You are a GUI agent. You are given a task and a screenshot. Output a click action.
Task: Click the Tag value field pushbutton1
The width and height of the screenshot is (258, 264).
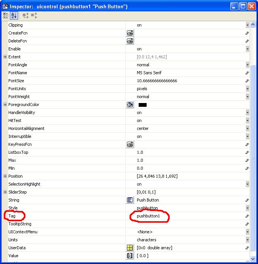pyautogui.click(x=149, y=216)
